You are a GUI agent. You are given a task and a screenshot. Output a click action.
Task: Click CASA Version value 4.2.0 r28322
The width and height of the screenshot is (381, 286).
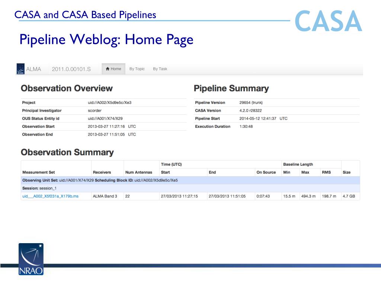(x=250, y=111)
